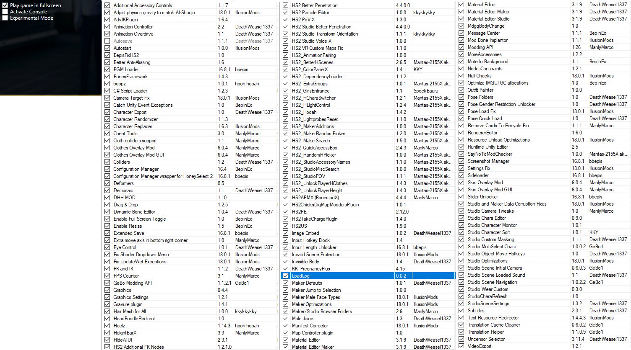Toggle HS2 Better Penetration checkbox
Screen dimensions: 631x350
pos(286,5)
